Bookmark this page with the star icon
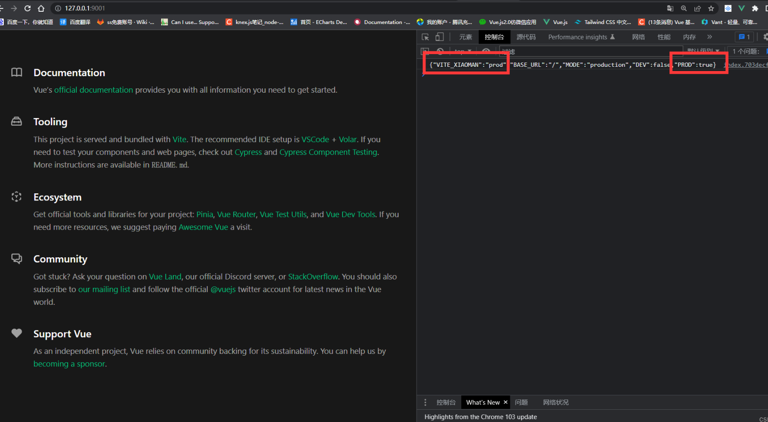 (711, 8)
